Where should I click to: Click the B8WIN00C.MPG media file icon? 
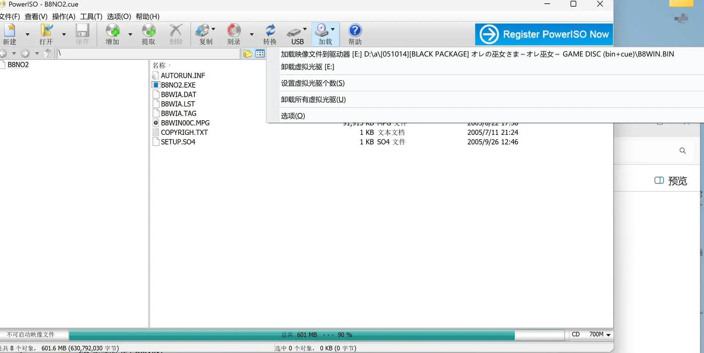(x=156, y=123)
